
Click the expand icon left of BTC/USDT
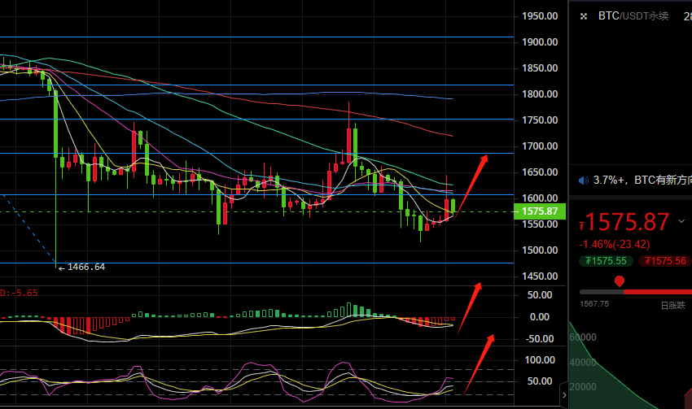coord(584,15)
